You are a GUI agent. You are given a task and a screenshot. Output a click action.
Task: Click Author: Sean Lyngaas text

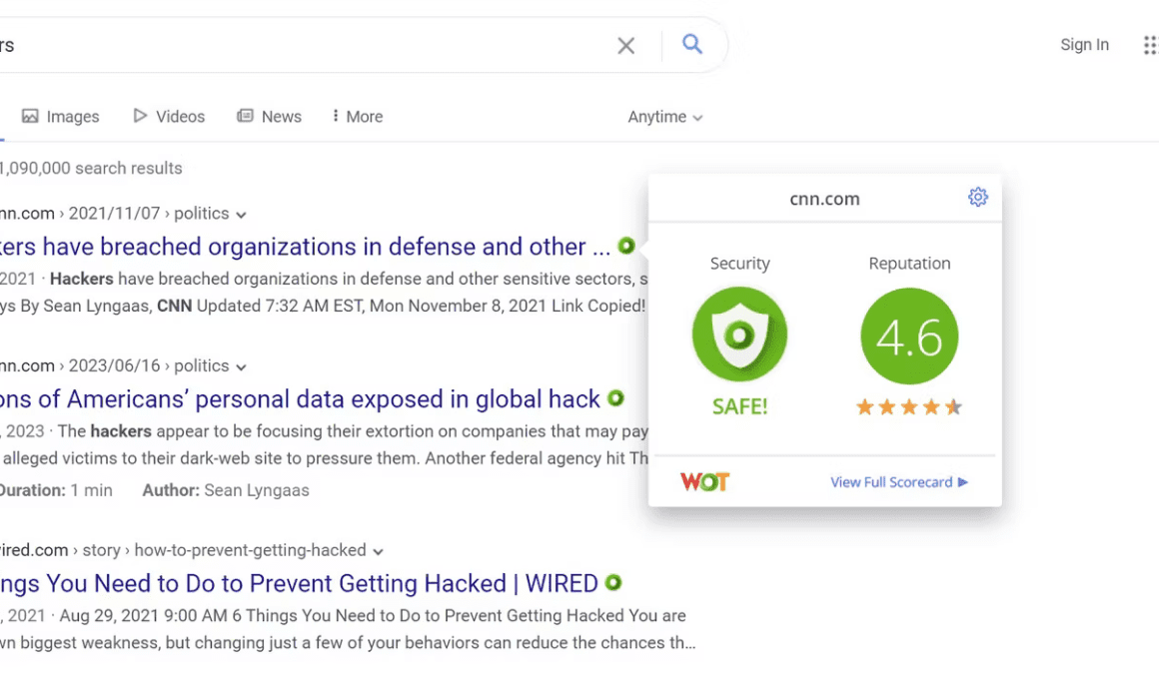[226, 490]
